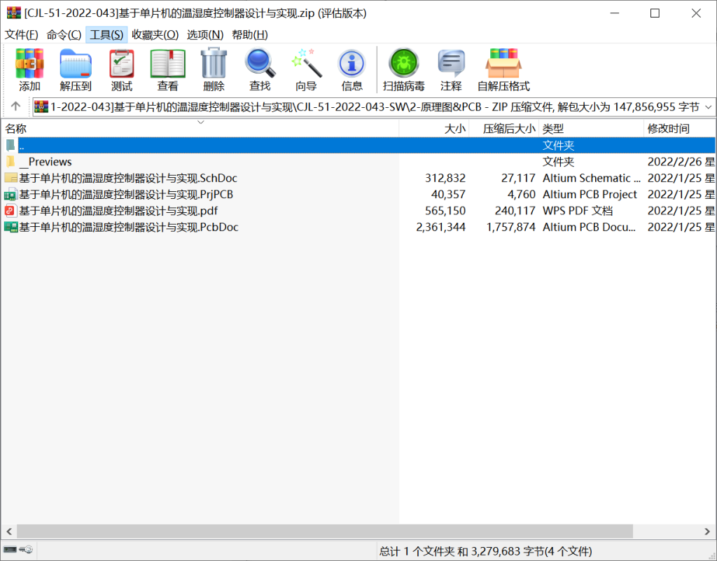Go up one folder level arrow
Screen dimensions: 717x561
tap(15, 107)
